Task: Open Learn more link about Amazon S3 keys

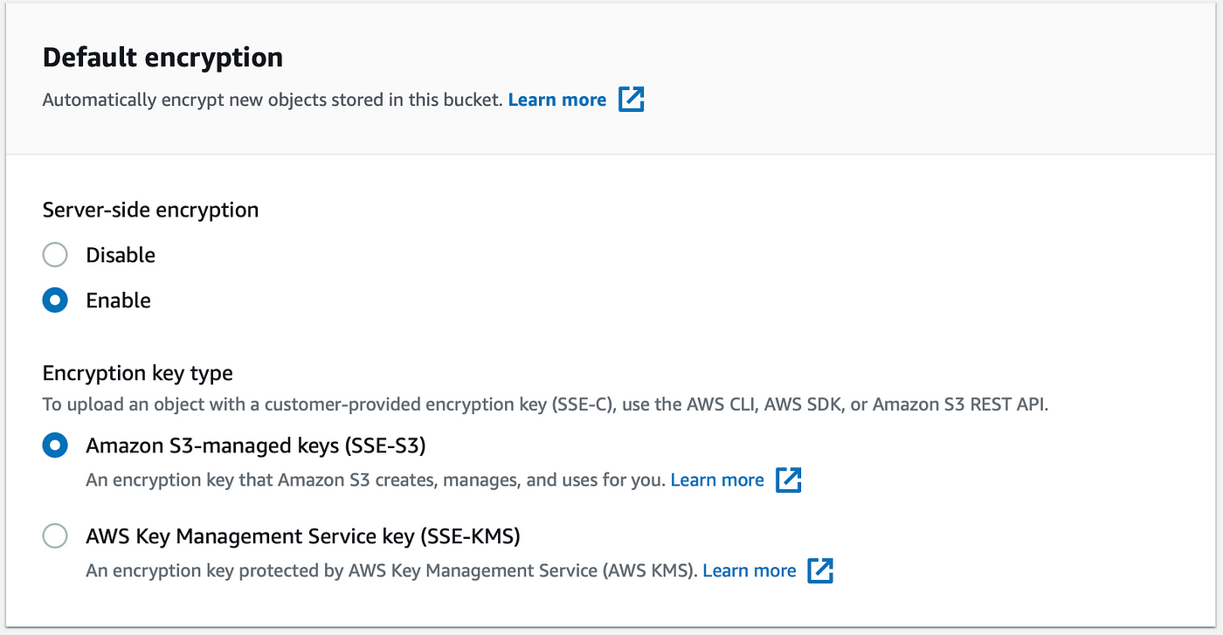Action: [x=717, y=480]
